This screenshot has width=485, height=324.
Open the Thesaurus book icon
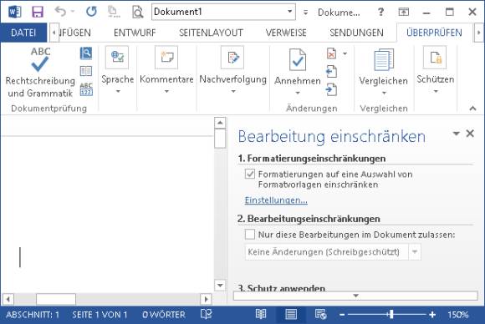[x=86, y=71]
